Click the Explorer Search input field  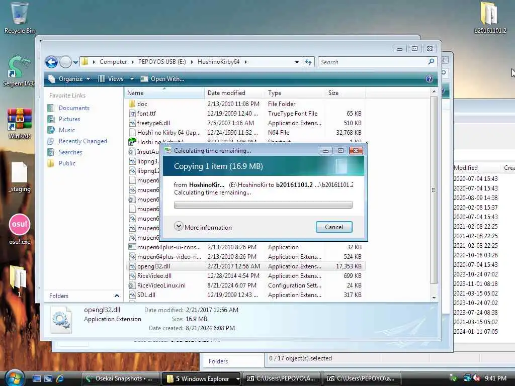click(373, 62)
